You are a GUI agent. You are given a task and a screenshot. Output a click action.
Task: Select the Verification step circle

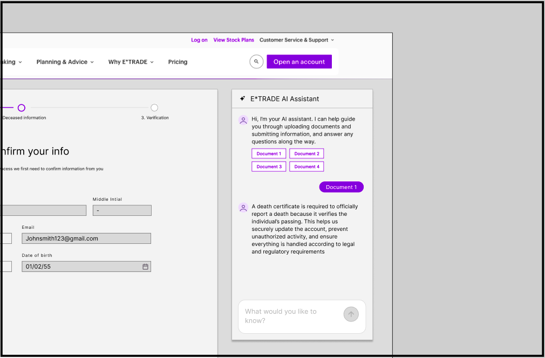[154, 108]
